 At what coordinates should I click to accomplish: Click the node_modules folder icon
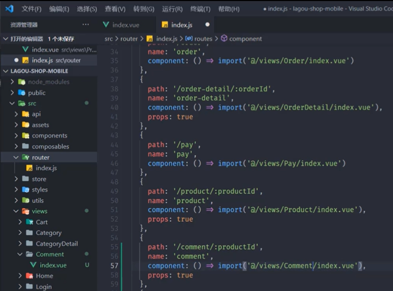pos(22,82)
